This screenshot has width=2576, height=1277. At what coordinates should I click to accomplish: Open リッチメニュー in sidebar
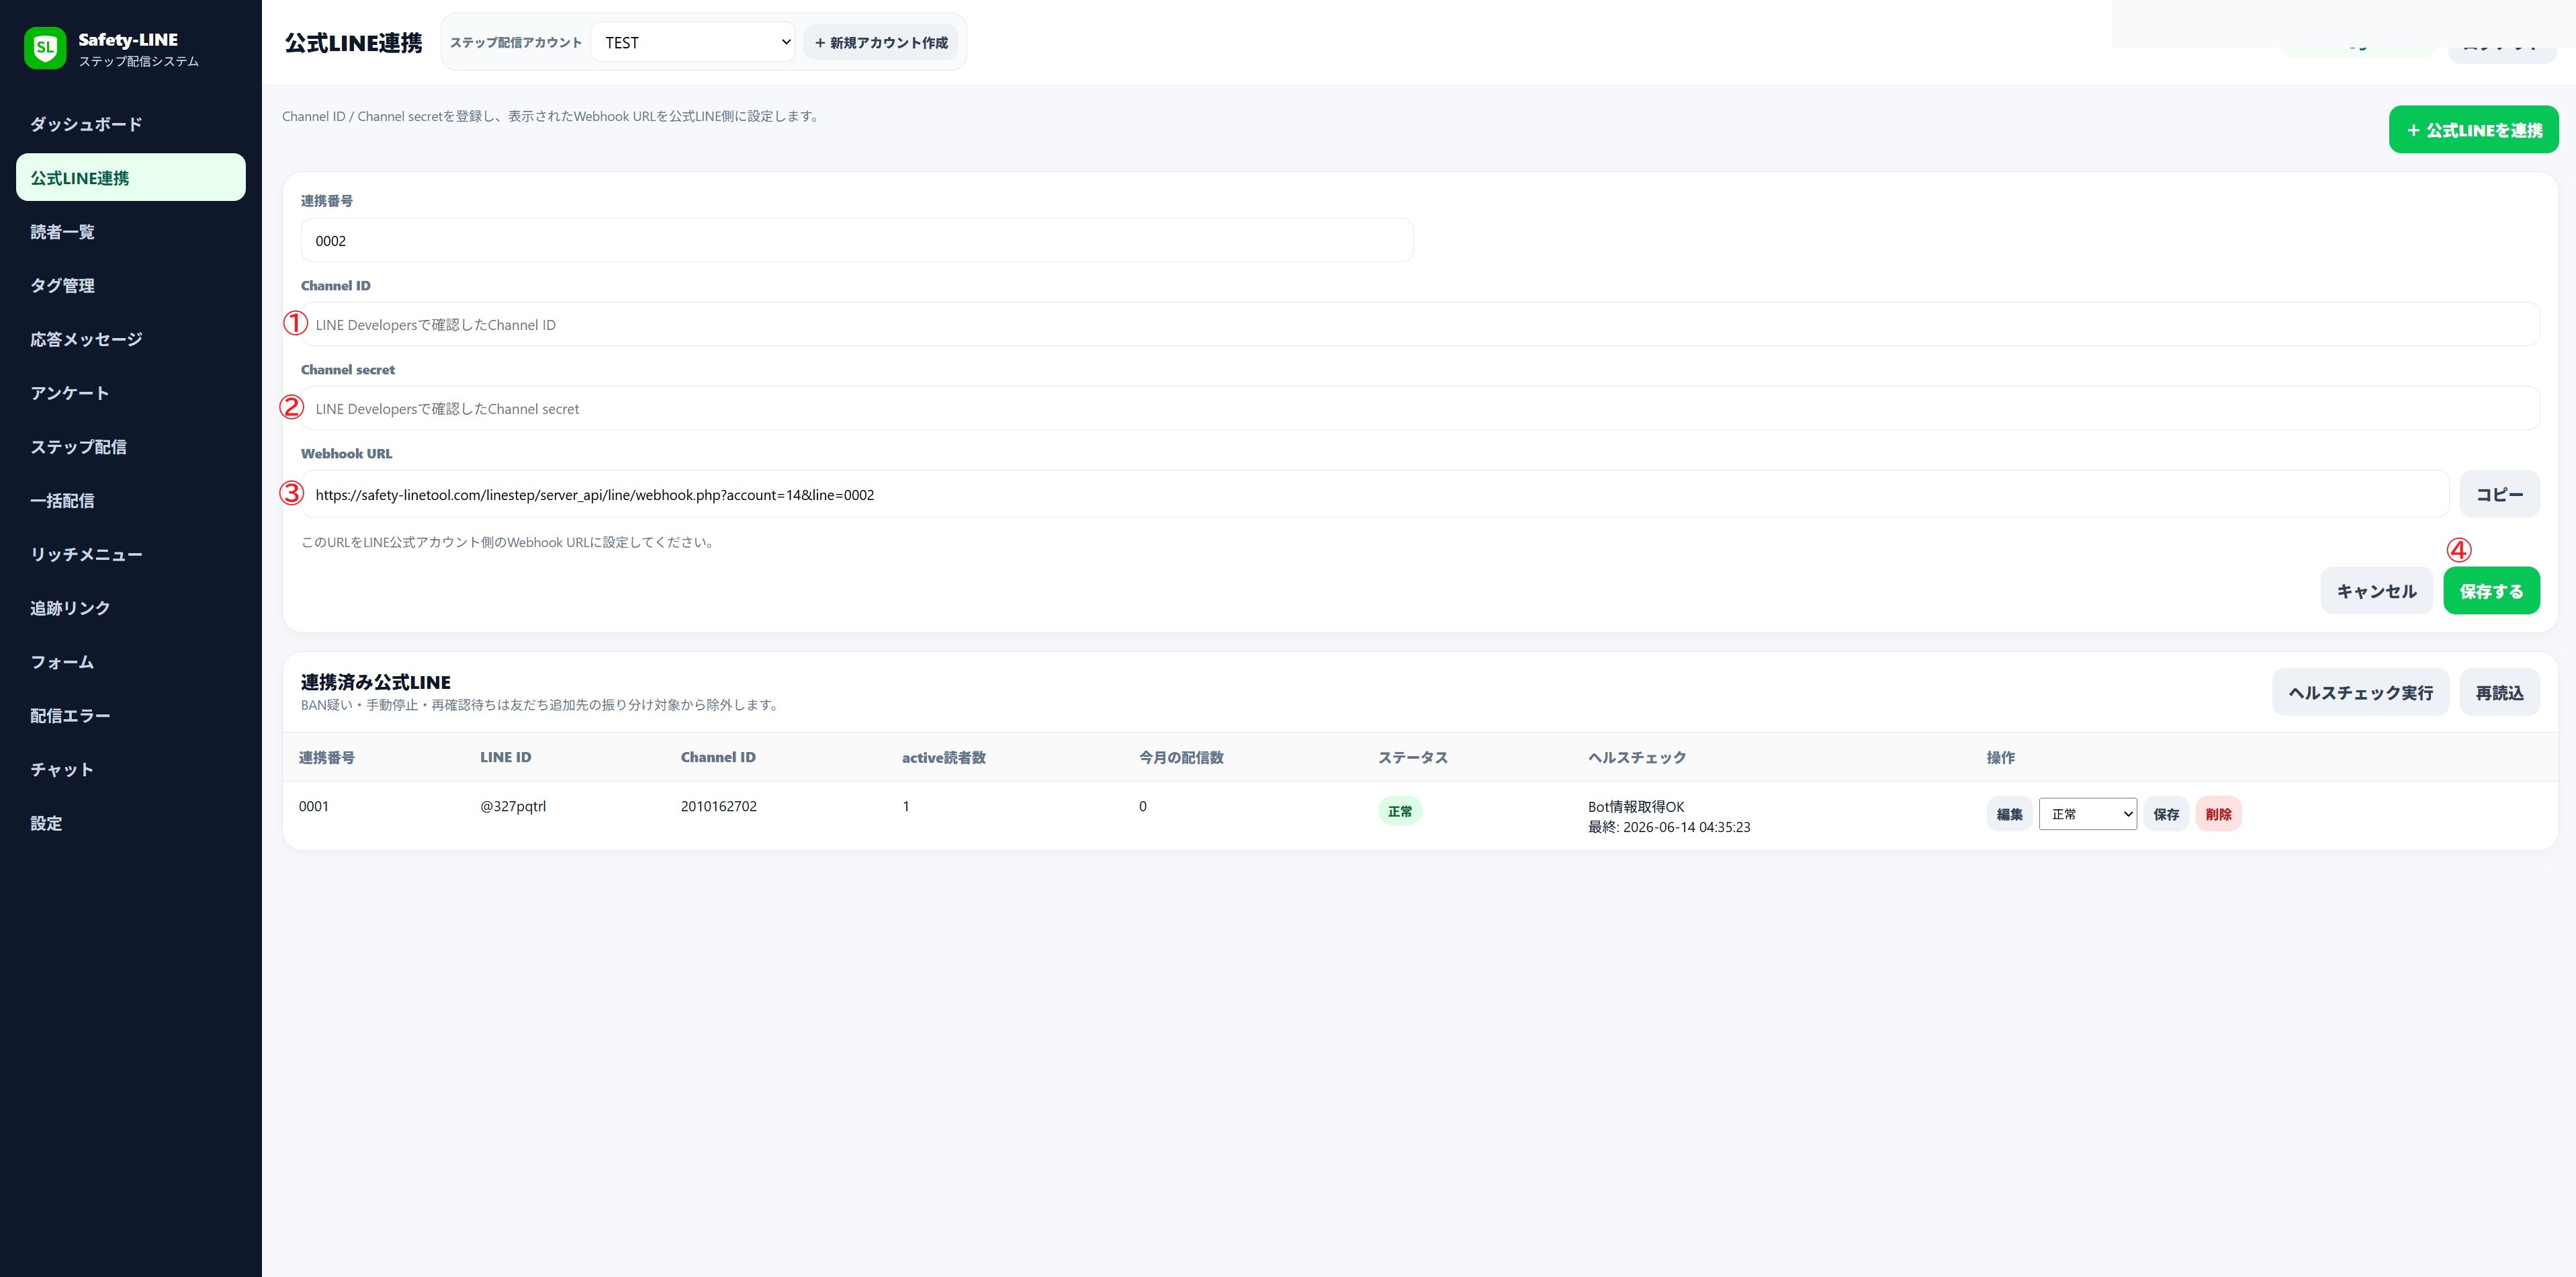tap(131, 554)
